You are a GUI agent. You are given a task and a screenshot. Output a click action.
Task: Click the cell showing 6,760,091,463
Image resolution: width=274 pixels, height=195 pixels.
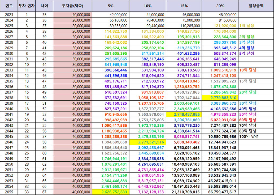coord(184,148)
